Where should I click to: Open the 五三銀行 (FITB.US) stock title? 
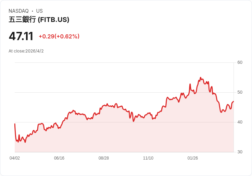[39, 20]
